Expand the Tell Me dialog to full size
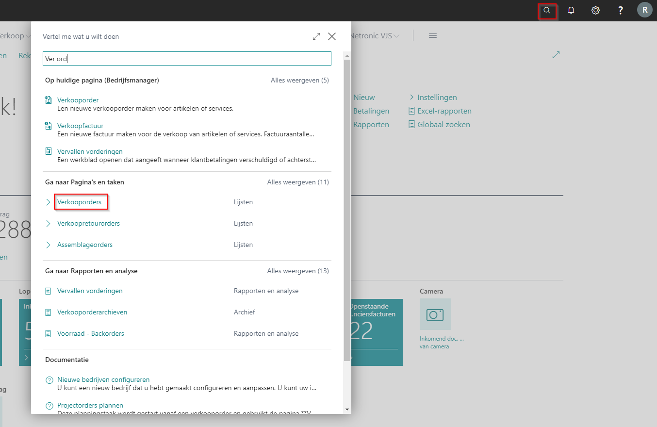 pyautogui.click(x=316, y=36)
